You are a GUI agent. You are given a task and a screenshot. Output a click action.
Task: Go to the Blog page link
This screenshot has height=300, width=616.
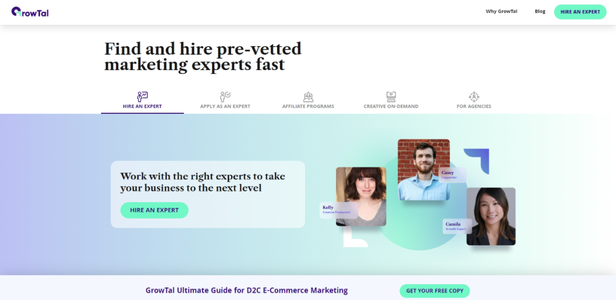[x=540, y=11]
